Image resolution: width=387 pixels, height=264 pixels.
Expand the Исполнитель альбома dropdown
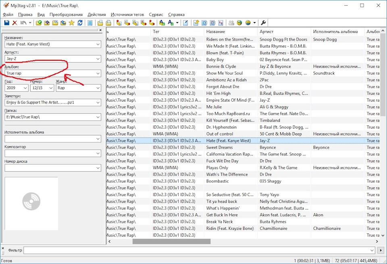(98, 139)
